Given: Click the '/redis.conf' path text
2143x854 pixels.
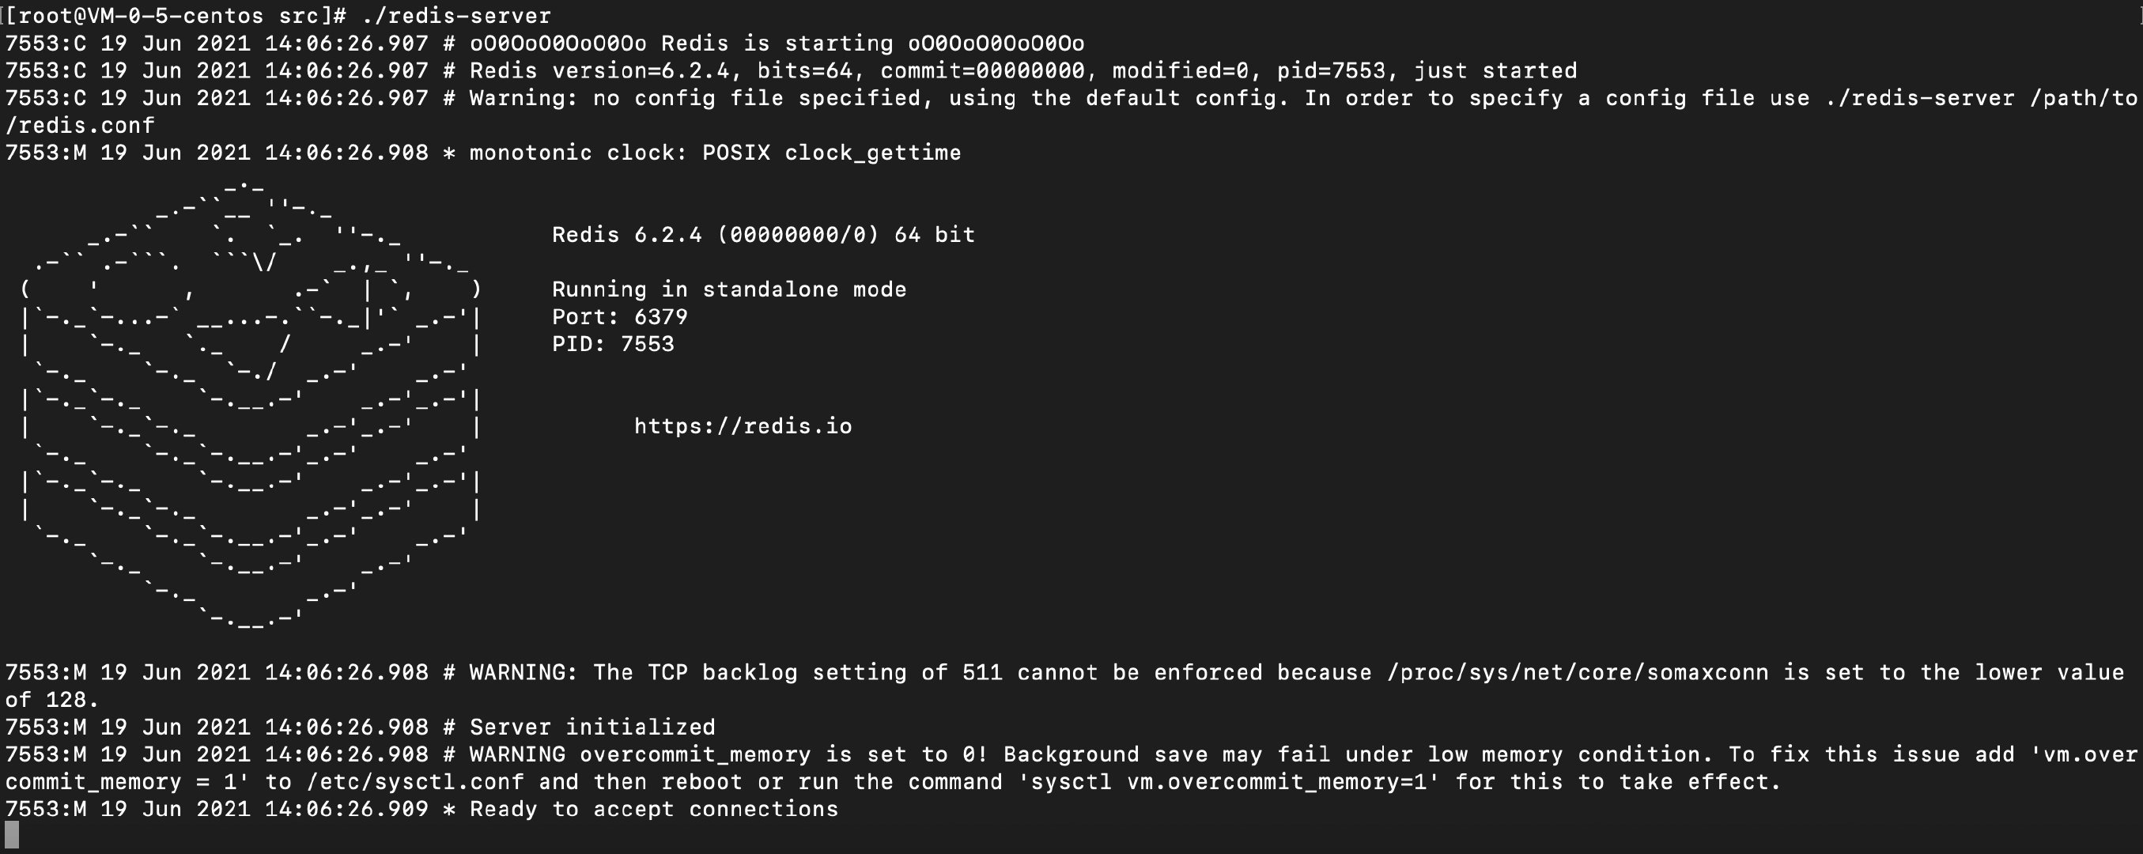Looking at the screenshot, I should [x=80, y=126].
